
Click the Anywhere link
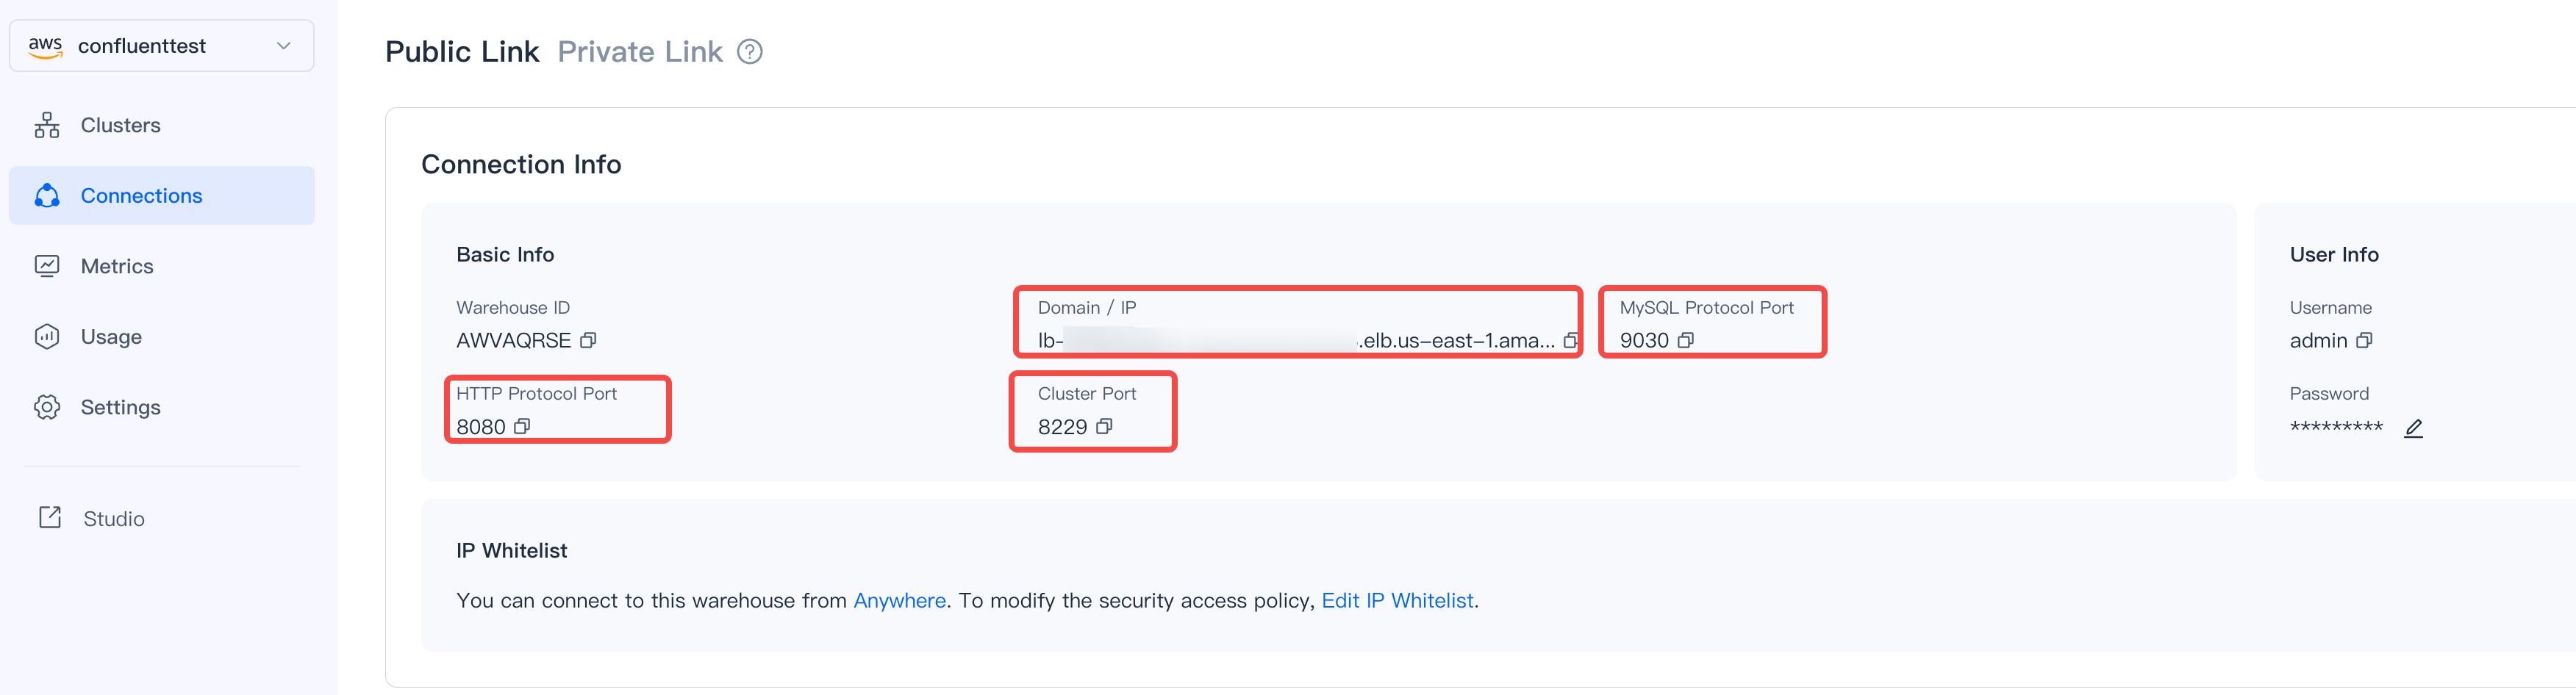(899, 601)
